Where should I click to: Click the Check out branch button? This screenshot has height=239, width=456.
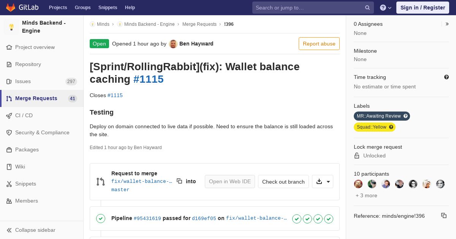click(283, 182)
